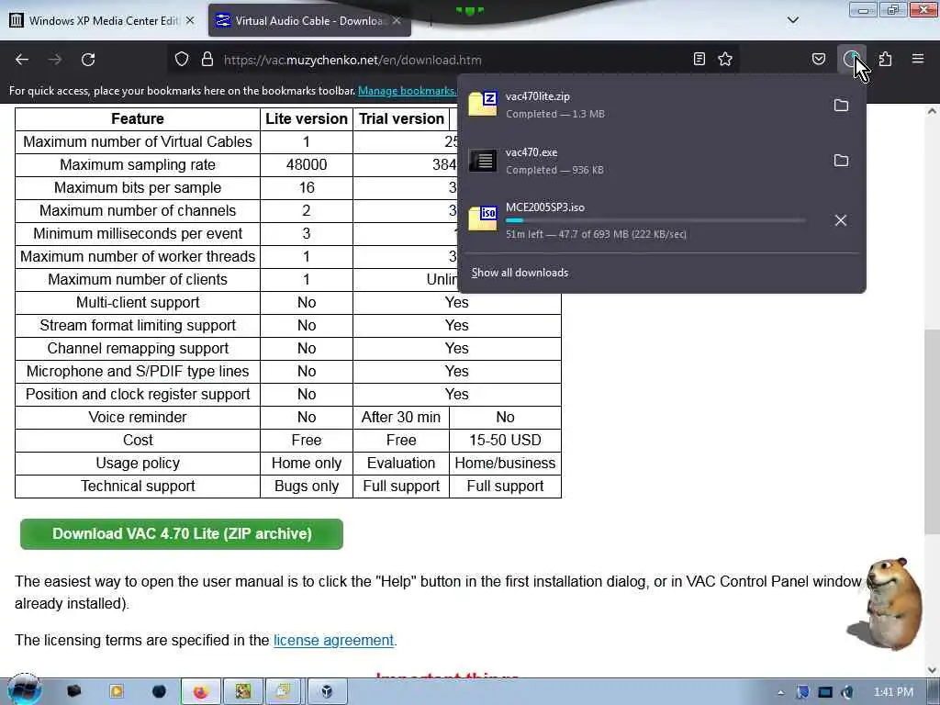The image size is (940, 705).
Task: Click the scrollbar up arrow
Action: (x=932, y=111)
